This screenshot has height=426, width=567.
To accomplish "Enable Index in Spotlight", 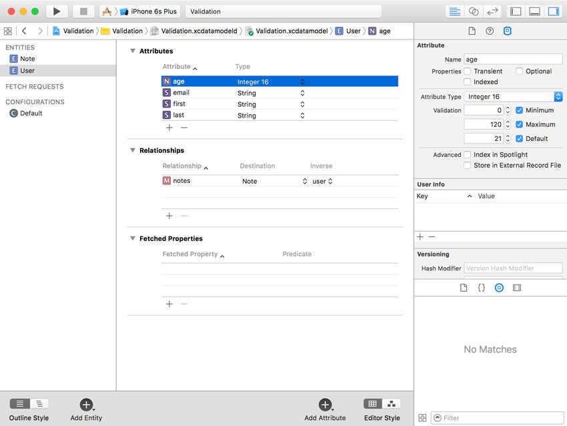I will click(467, 154).
